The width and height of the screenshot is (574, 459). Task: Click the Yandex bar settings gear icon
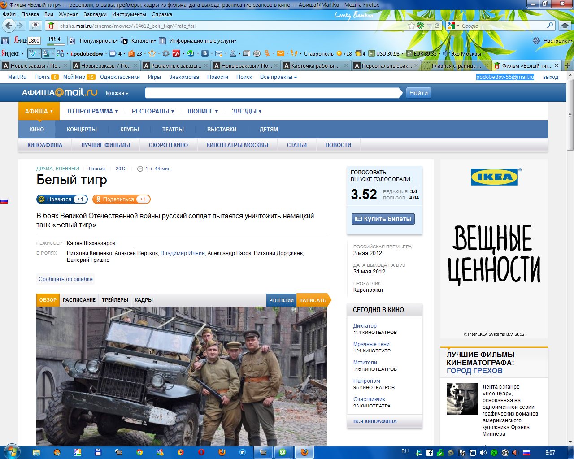(166, 53)
